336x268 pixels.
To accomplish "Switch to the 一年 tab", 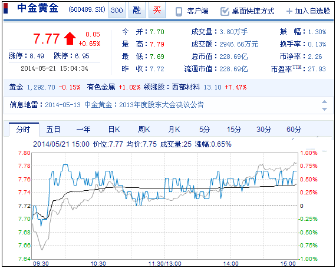I will [83, 130].
